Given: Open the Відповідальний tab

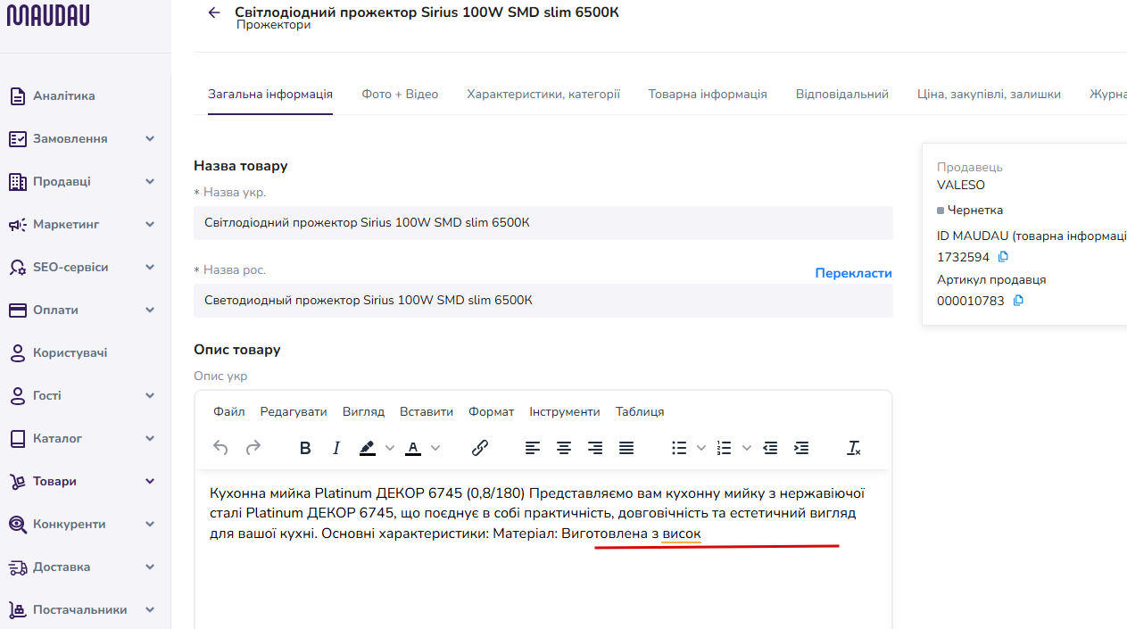Looking at the screenshot, I should click(842, 94).
